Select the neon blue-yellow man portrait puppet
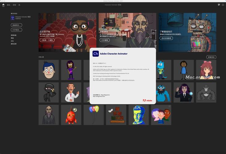 point(138,115)
